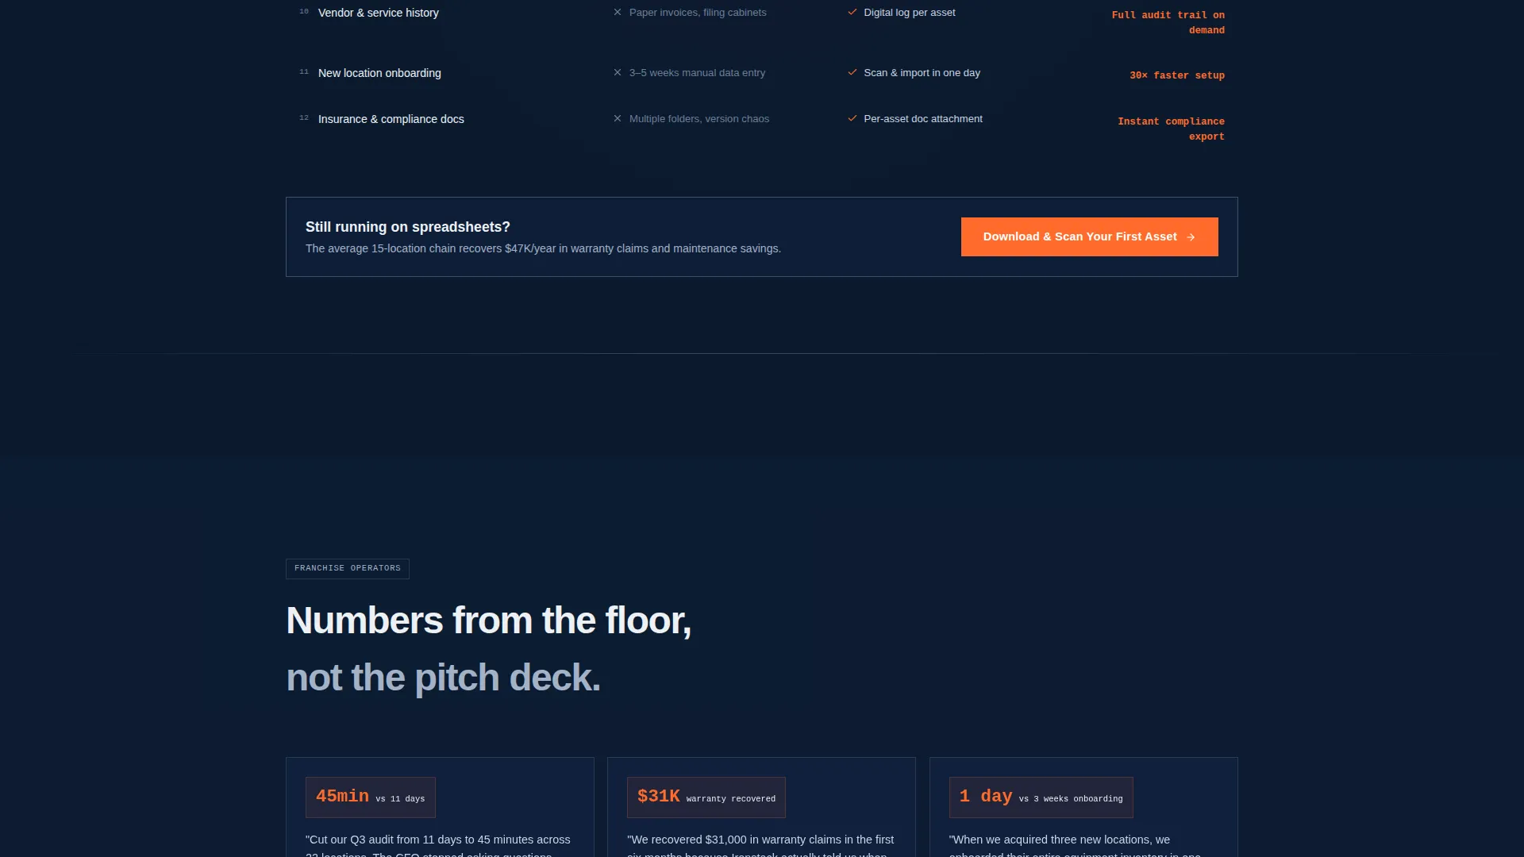Screen dimensions: 1524x857
Task: Click the X icon beside Multiple folders, version chaos
Action: (618, 118)
